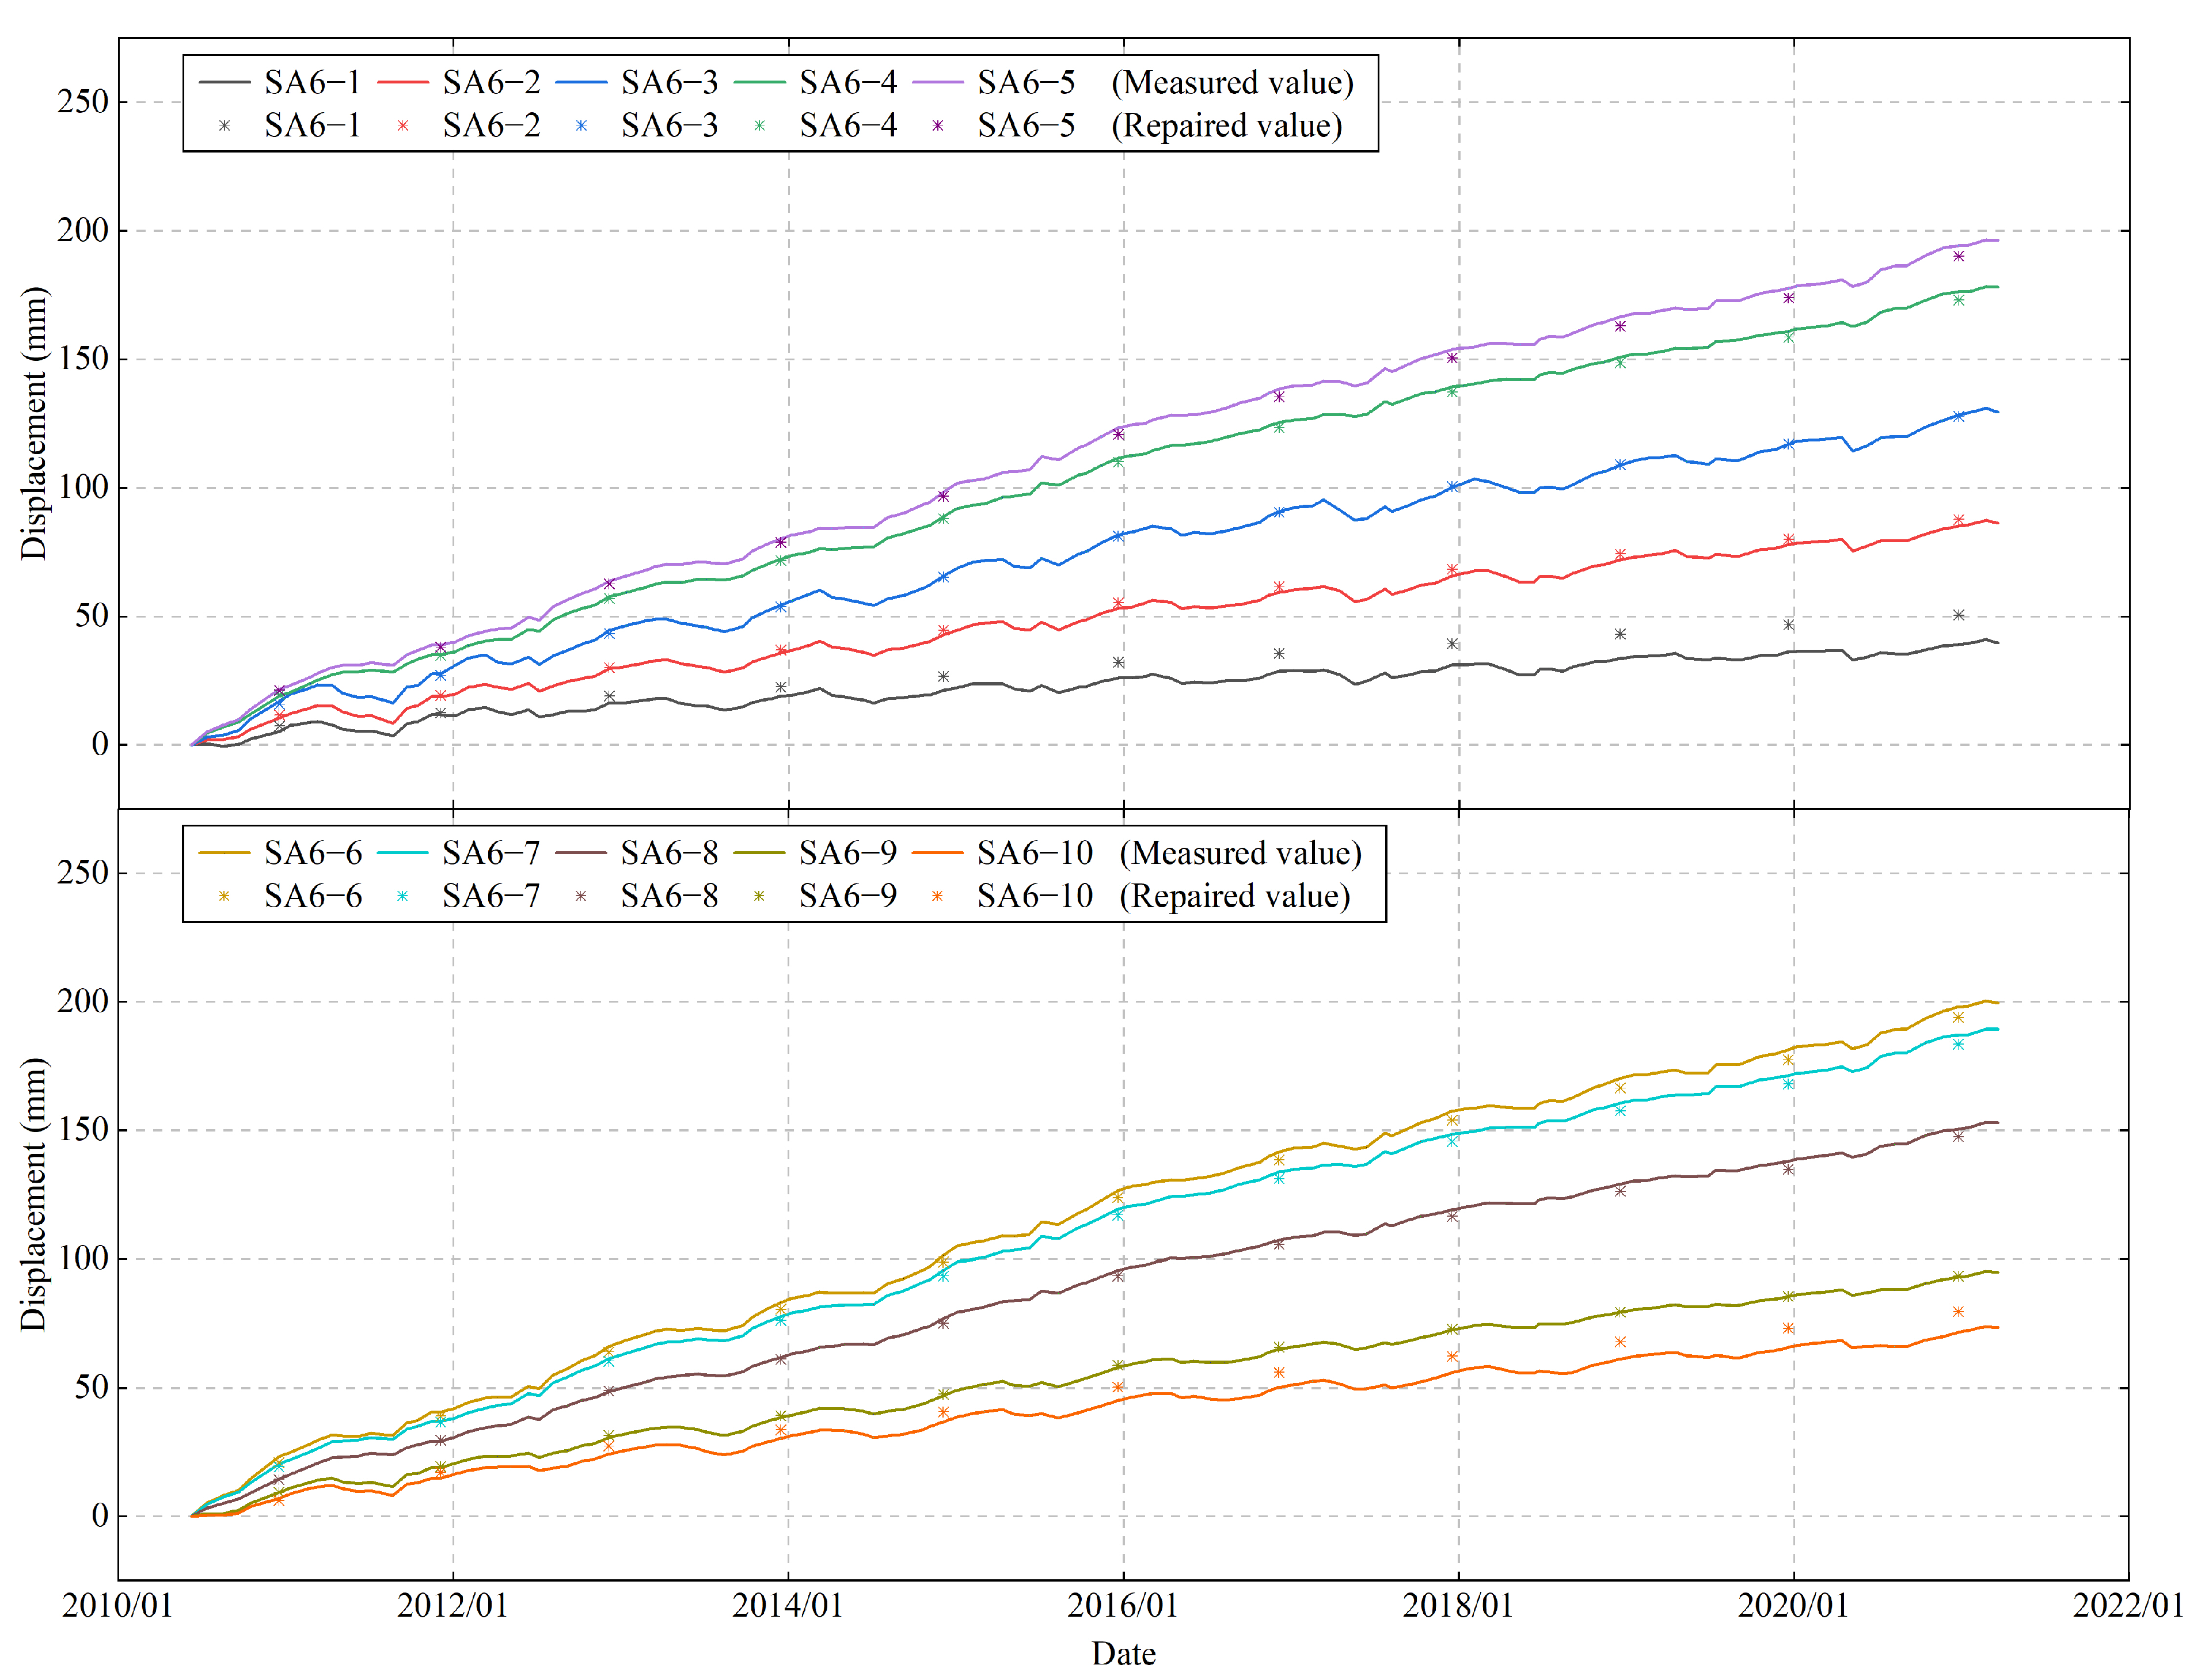Click the SA6-1 black line legend swatch
This screenshot has width=2205, height=1680.
tap(224, 82)
